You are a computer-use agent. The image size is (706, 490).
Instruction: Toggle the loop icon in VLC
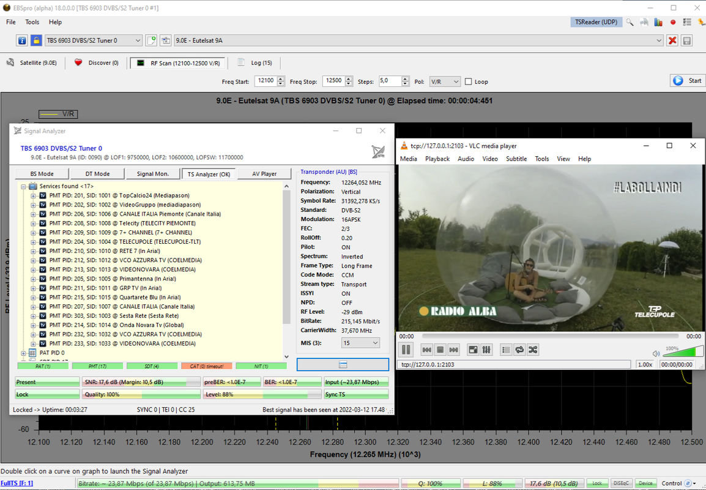[x=519, y=350]
